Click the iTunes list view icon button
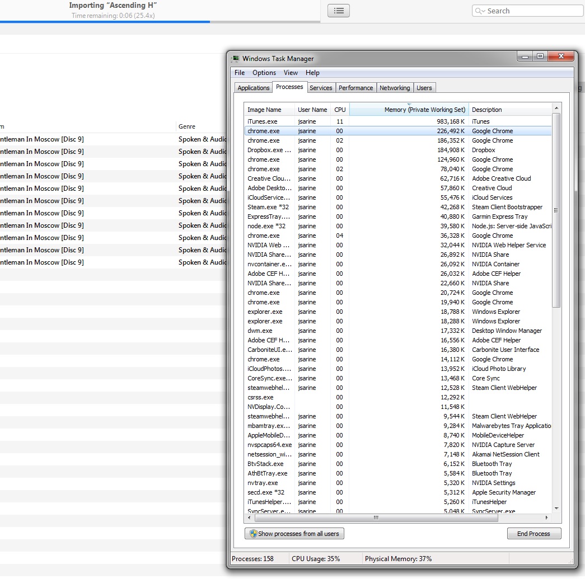 (338, 11)
